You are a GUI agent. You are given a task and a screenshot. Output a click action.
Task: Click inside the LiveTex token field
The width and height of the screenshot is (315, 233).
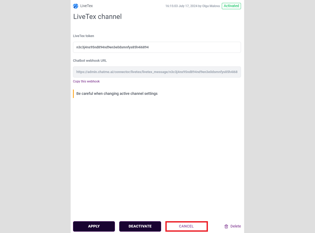[157, 47]
